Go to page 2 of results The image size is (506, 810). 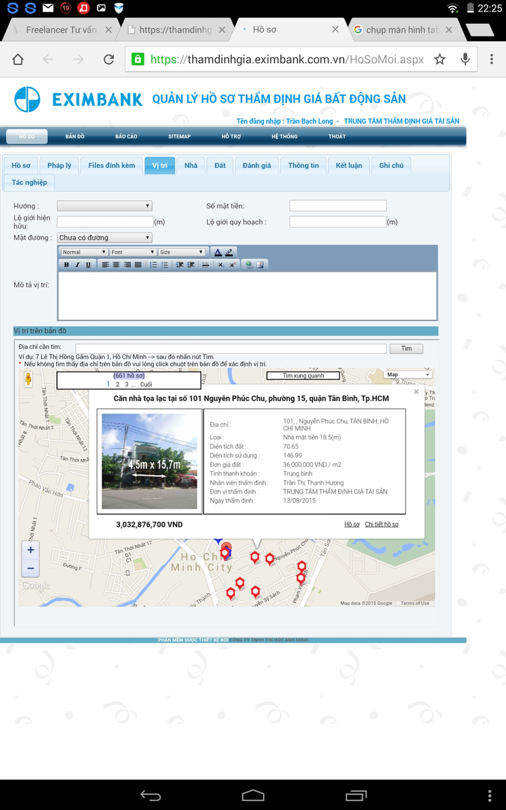(x=117, y=384)
